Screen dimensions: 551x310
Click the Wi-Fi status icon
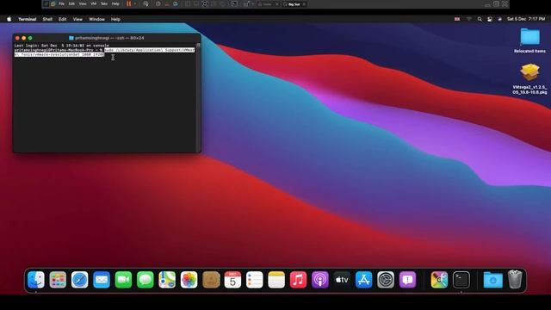pos(468,19)
